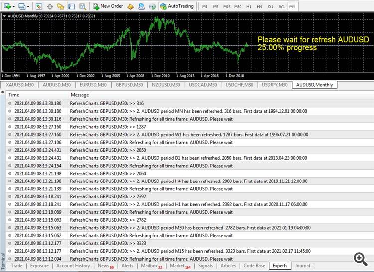
Task: Select log row 'AUDUSD period W1 has been refreshed'
Action: [x=190, y=135]
